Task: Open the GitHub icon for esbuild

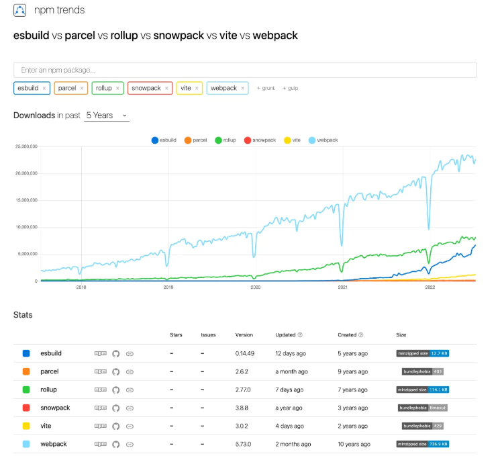Action: [x=116, y=353]
